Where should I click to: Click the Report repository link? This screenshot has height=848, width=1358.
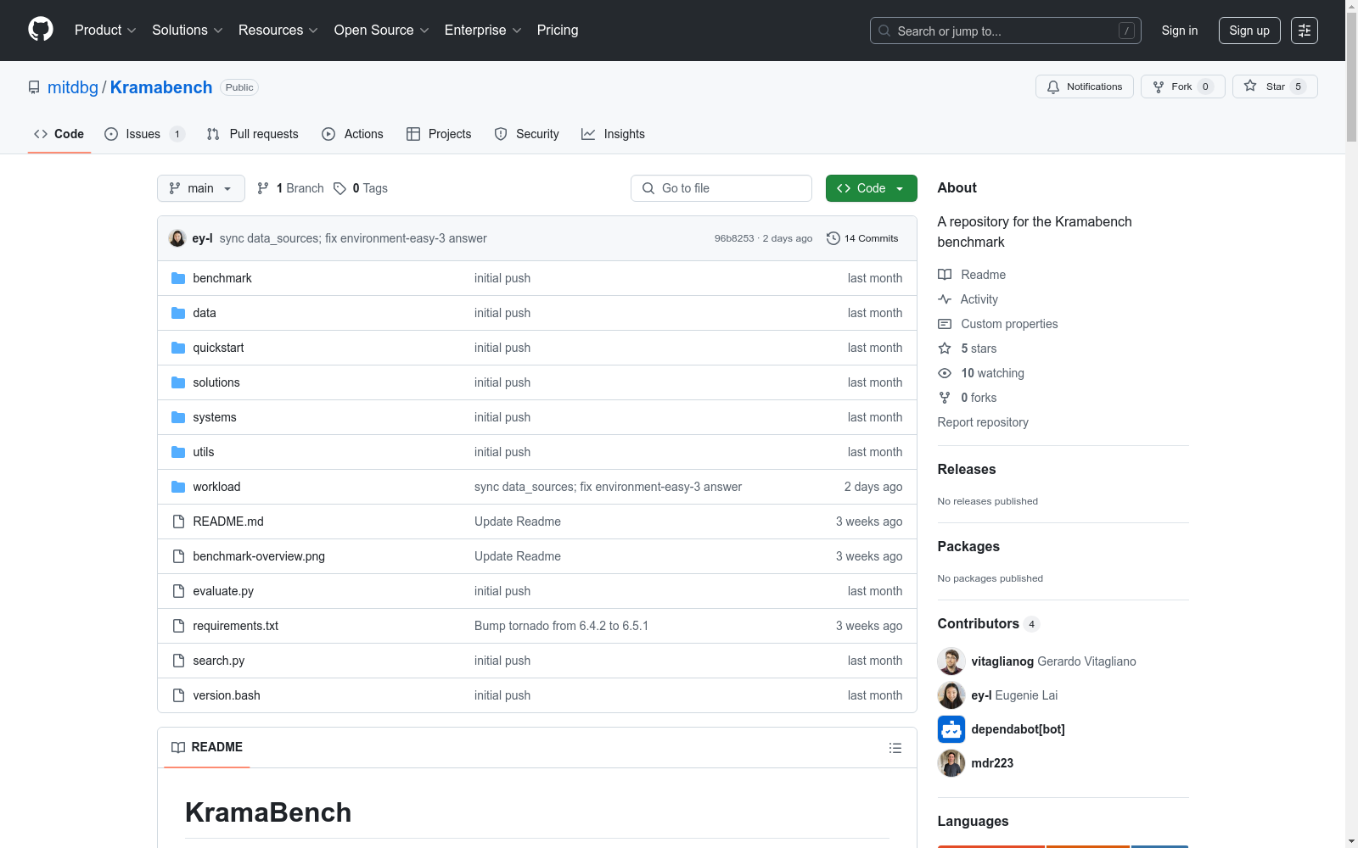tap(983, 422)
